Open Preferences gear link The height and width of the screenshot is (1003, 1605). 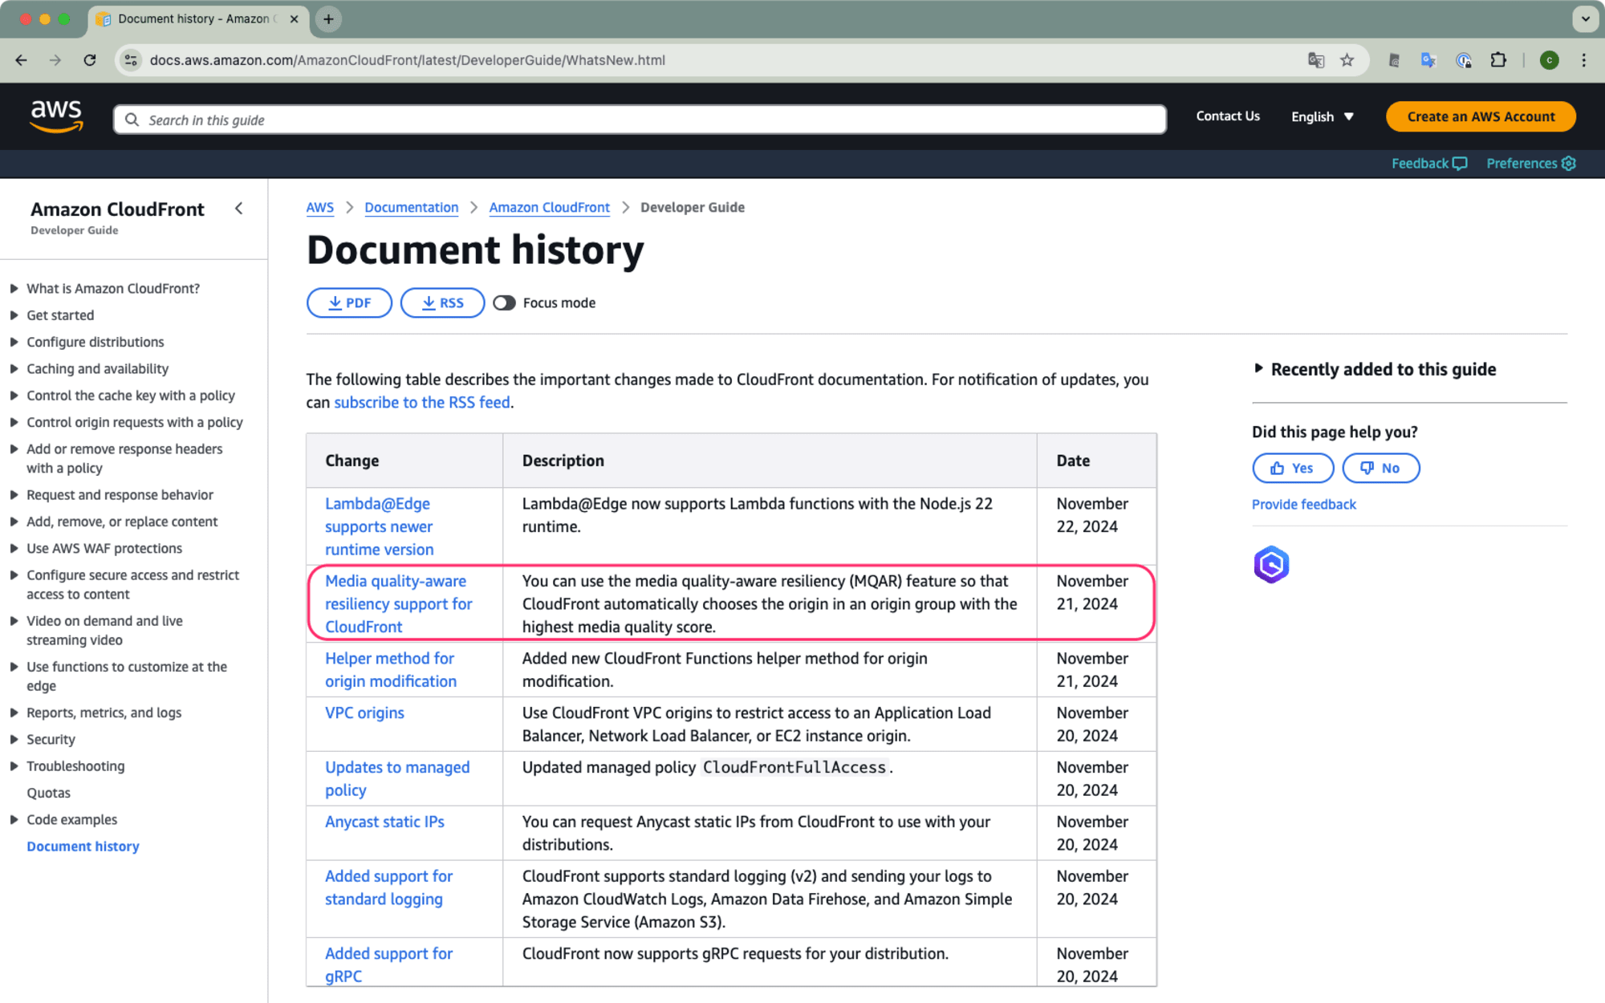(x=1531, y=164)
